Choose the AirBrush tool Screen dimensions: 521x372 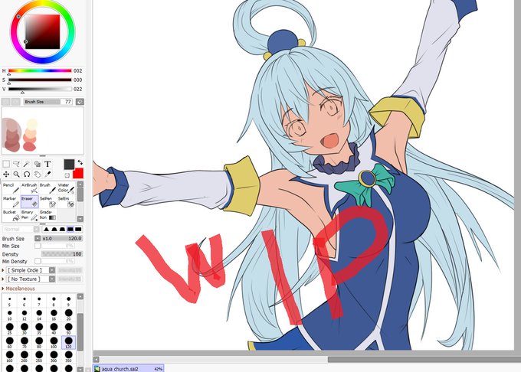29,188
